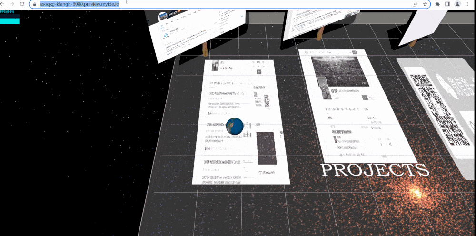
Task: Open the three-dot browser menu
Action: pyautogui.click(x=467, y=4)
